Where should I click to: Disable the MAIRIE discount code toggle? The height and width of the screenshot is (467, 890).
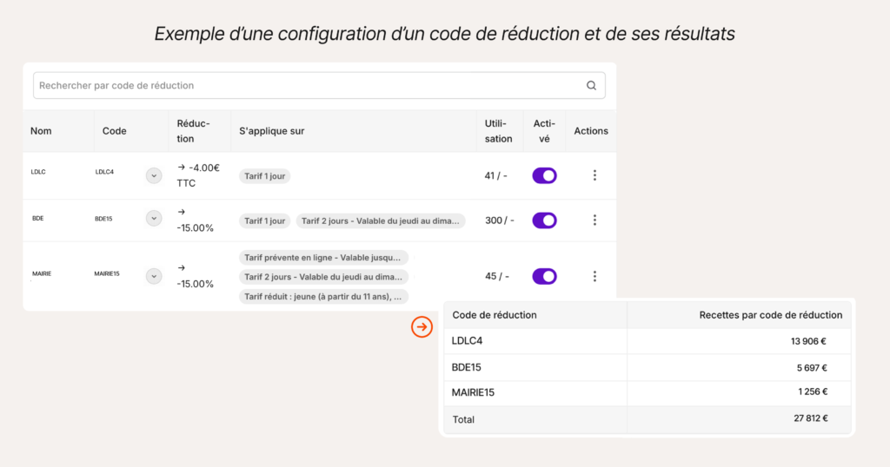[544, 276]
